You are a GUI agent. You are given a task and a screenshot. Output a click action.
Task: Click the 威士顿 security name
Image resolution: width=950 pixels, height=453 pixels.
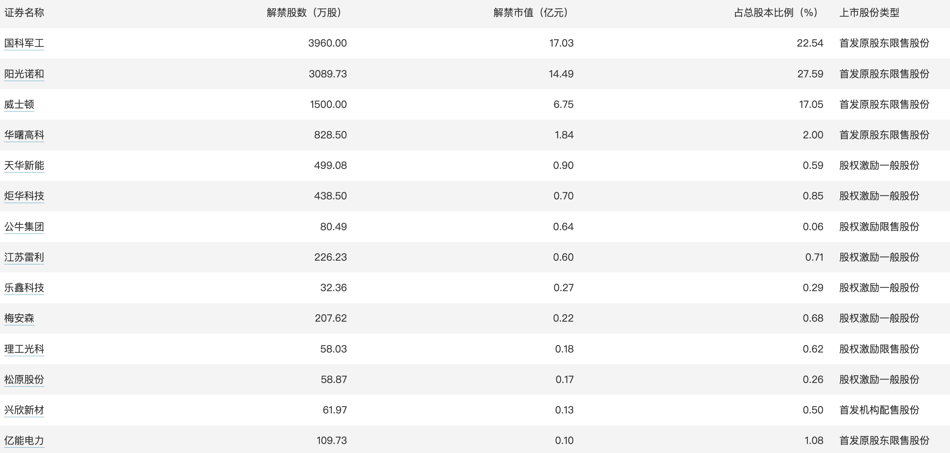pos(19,104)
